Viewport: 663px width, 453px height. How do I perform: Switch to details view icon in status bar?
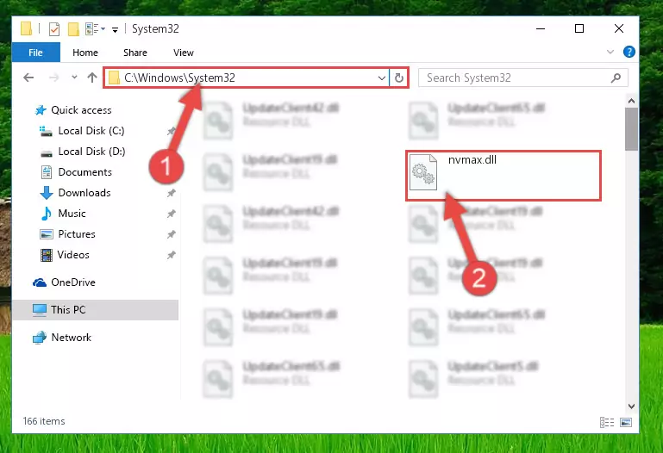pos(607,422)
